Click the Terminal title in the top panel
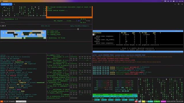Screen dimensions: 184x103 pyautogui.click(x=5, y=1)
